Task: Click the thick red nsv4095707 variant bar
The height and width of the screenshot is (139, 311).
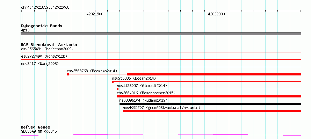Action: tap(212, 111)
